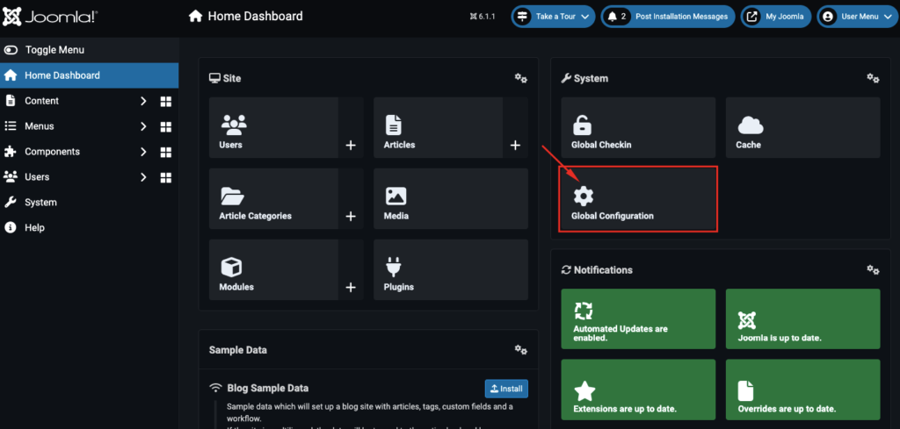
Task: Open Sample Data panel settings gears
Action: 520,349
